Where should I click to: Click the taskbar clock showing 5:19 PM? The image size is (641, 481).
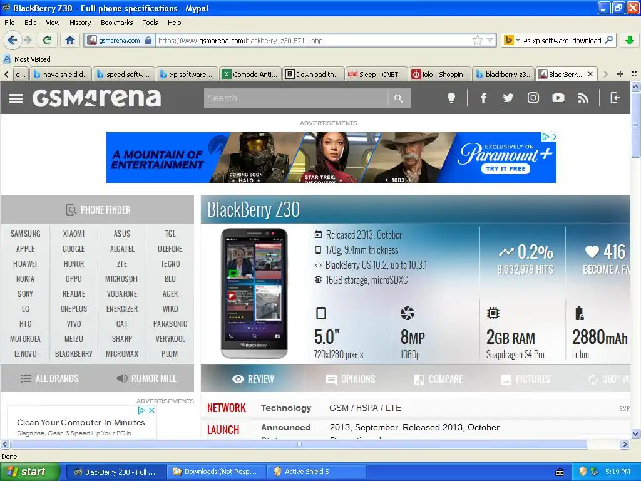coord(617,472)
